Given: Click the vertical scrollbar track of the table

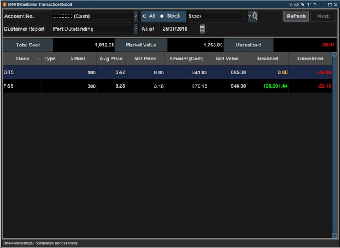Looking at the screenshot, I should tap(334, 145).
